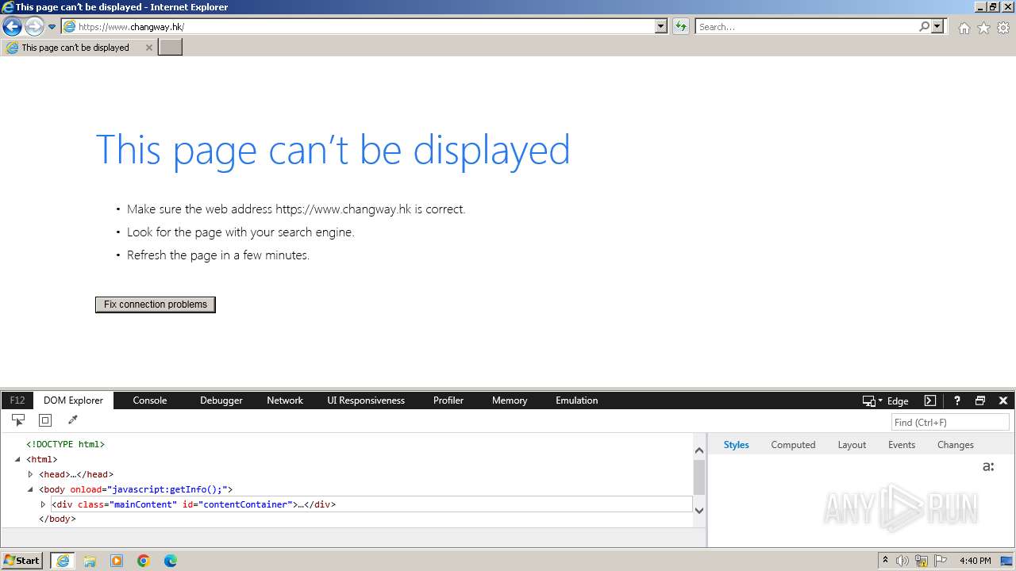Expand the <head> node in the DOM tree
This screenshot has width=1016, height=571.
(30, 474)
